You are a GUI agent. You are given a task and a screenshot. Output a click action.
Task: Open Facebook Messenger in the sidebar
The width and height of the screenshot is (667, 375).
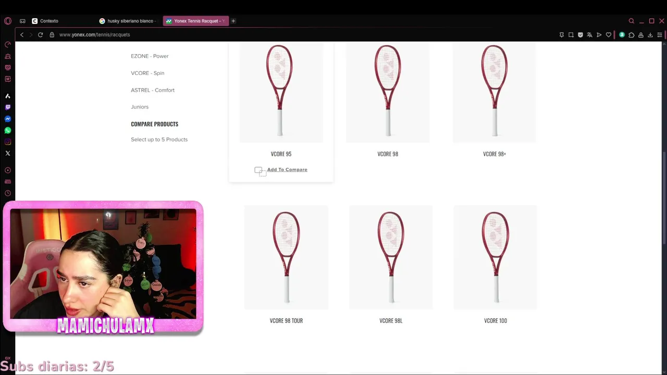point(8,119)
